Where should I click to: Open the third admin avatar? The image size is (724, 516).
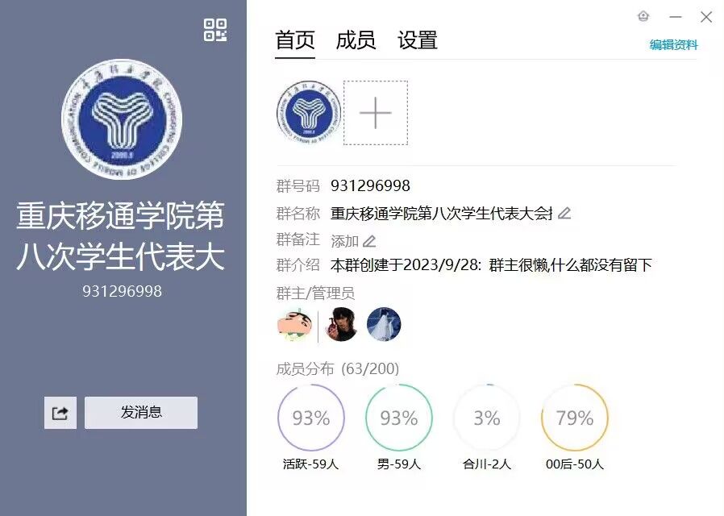(384, 324)
